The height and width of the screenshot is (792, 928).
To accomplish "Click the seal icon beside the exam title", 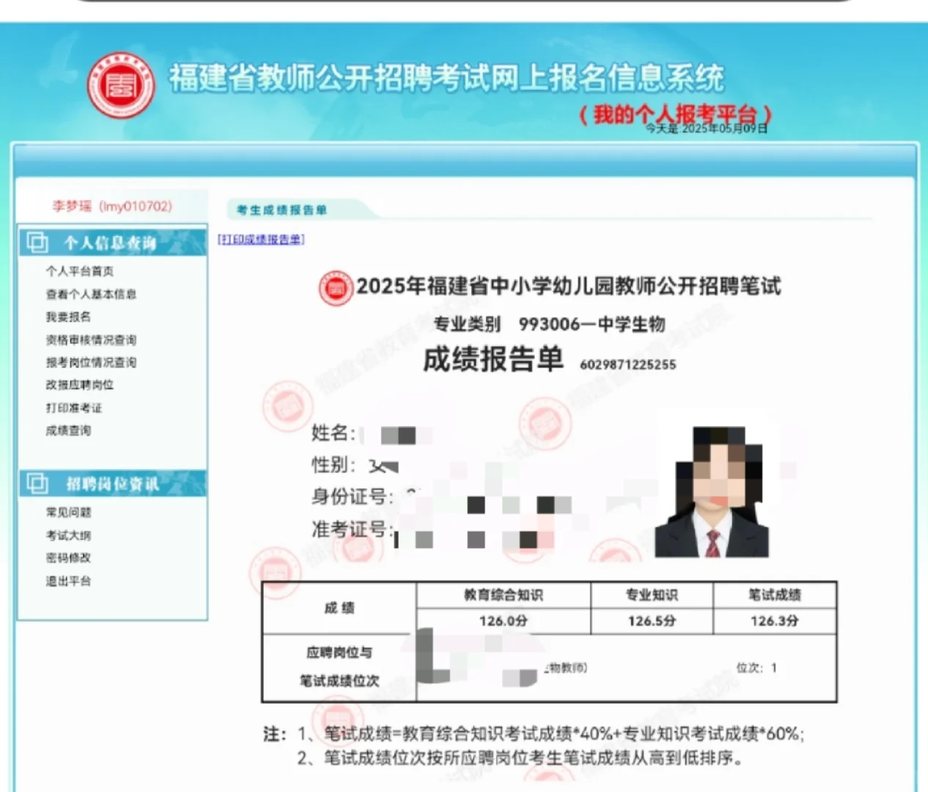I will click(335, 287).
